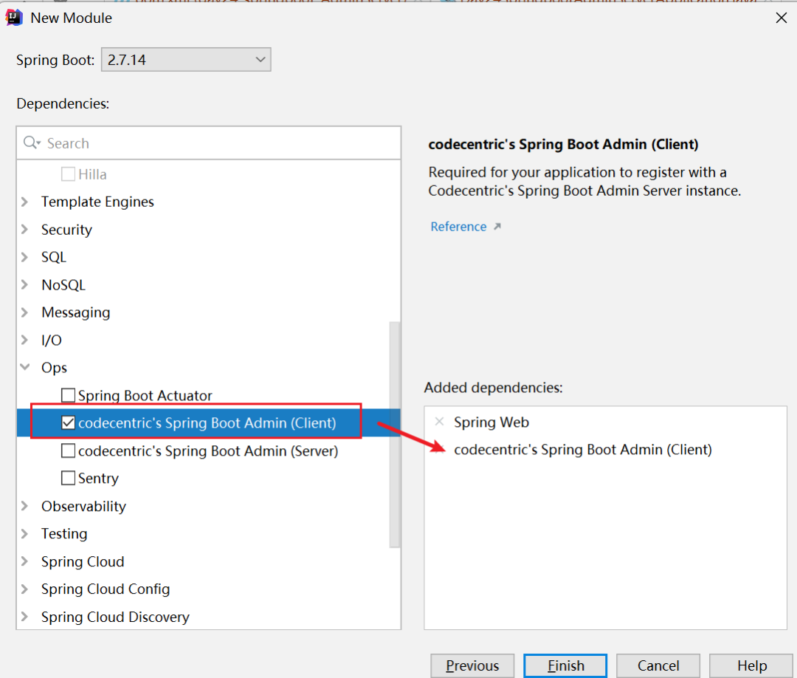Expand the SQL category

pyautogui.click(x=25, y=257)
